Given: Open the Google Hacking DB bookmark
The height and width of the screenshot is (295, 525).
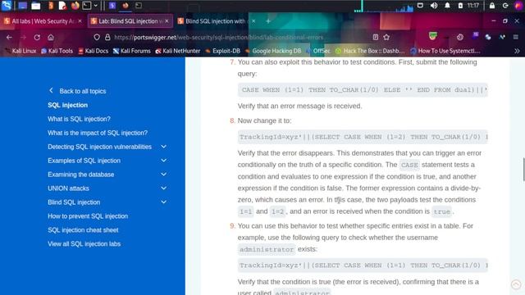Looking at the screenshot, I should click(273, 51).
